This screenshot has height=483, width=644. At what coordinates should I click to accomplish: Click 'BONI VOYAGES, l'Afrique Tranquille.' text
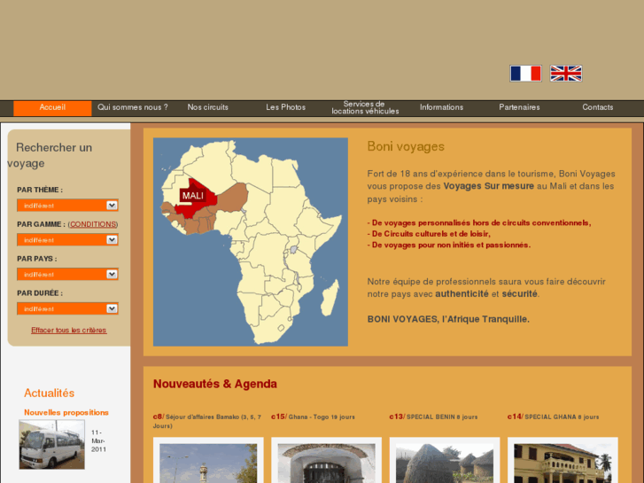coord(448,319)
